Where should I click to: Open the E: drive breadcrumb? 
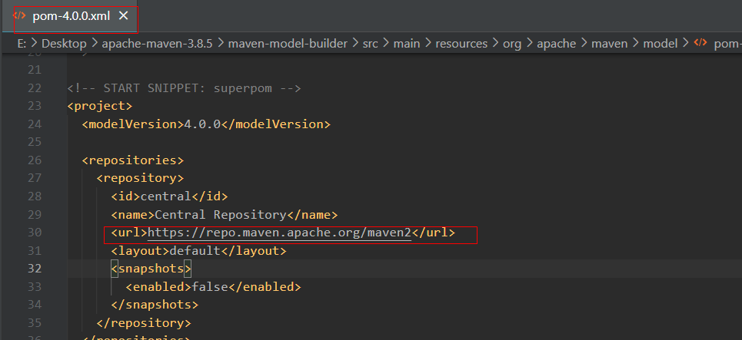coord(21,44)
